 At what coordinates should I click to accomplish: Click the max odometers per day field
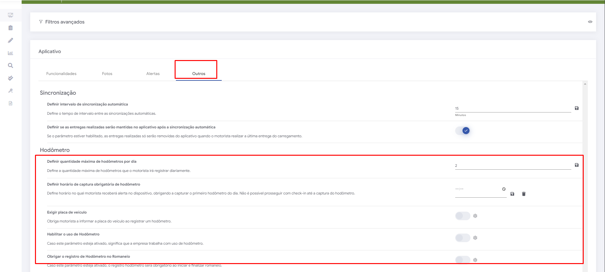point(513,166)
